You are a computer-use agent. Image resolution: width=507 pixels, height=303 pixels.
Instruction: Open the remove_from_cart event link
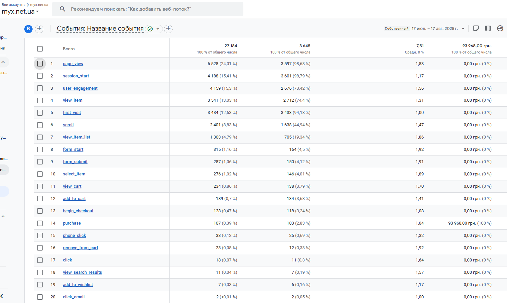click(80, 248)
